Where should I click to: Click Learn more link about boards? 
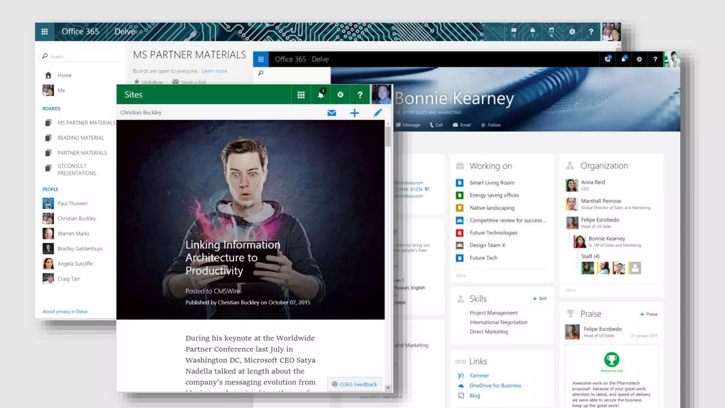[214, 71]
